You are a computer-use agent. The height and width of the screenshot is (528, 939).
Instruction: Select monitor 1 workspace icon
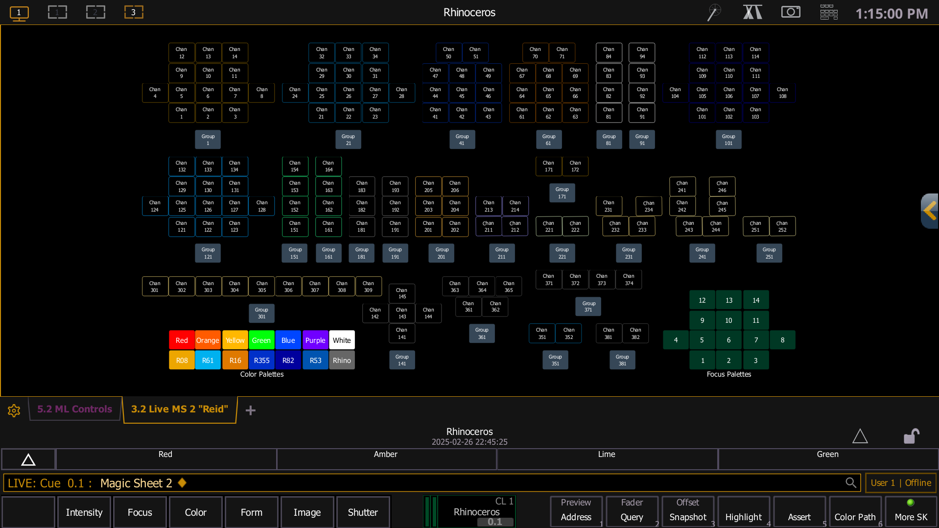click(x=19, y=13)
